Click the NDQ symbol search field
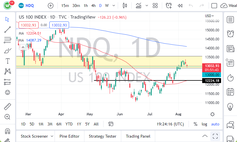This screenshot has height=142, width=237. click(30, 6)
